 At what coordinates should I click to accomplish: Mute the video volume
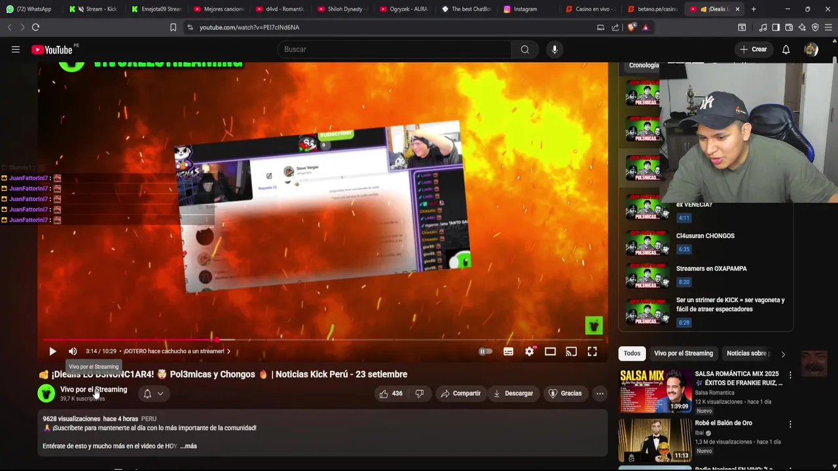pyautogui.click(x=73, y=351)
